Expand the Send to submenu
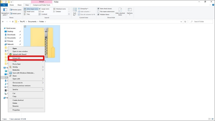The height and width of the screenshot is (121, 215). [x=26, y=90]
